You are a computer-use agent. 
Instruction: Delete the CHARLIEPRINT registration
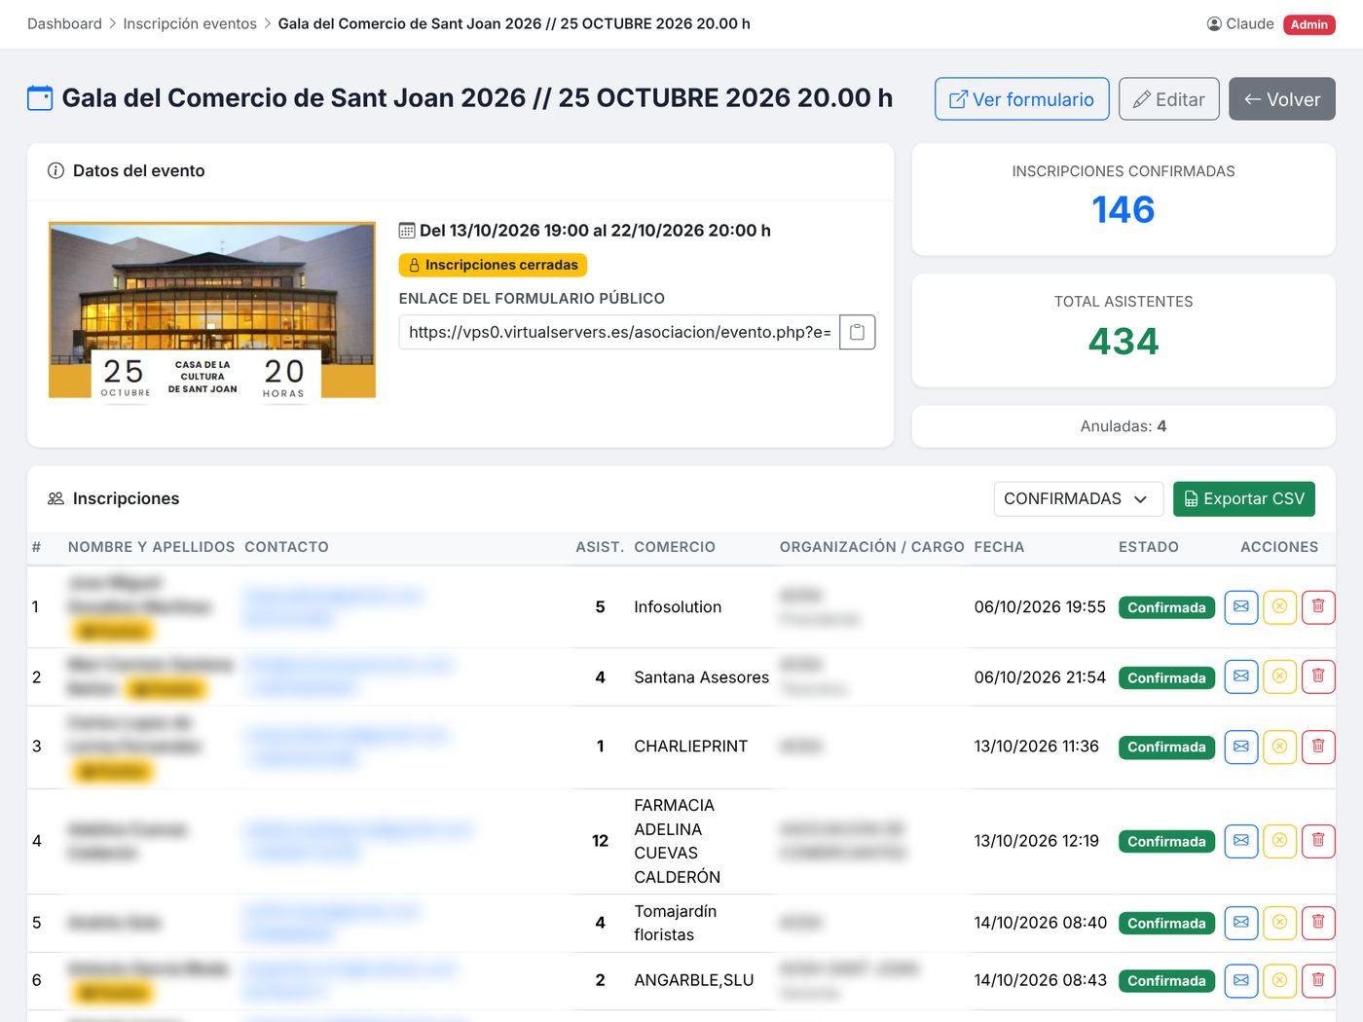coord(1318,747)
